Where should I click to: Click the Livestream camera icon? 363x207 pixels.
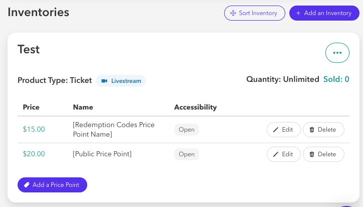[x=104, y=81]
